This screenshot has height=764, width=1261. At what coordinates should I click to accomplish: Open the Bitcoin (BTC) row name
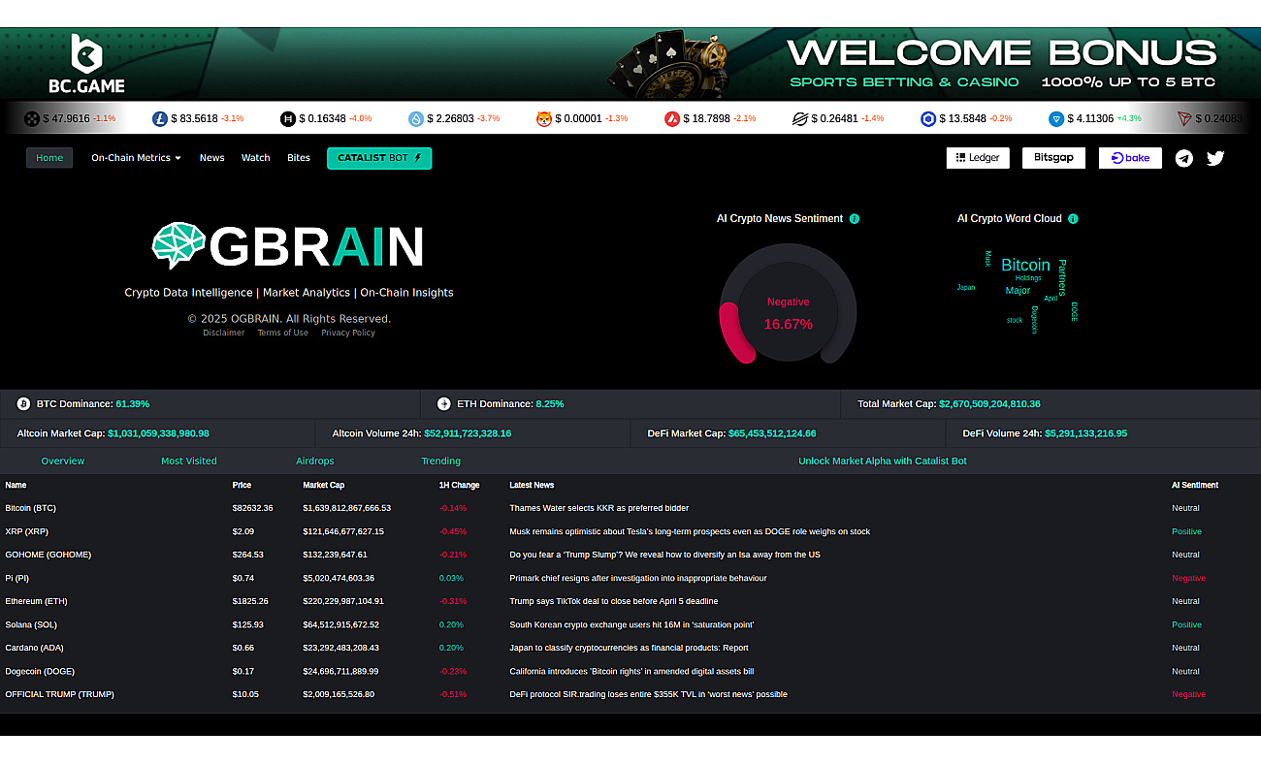point(31,508)
